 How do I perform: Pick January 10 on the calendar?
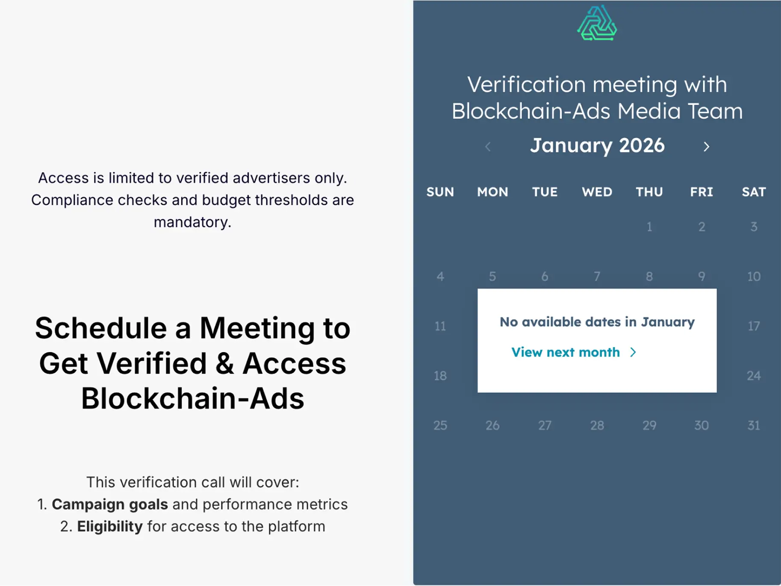(x=754, y=277)
